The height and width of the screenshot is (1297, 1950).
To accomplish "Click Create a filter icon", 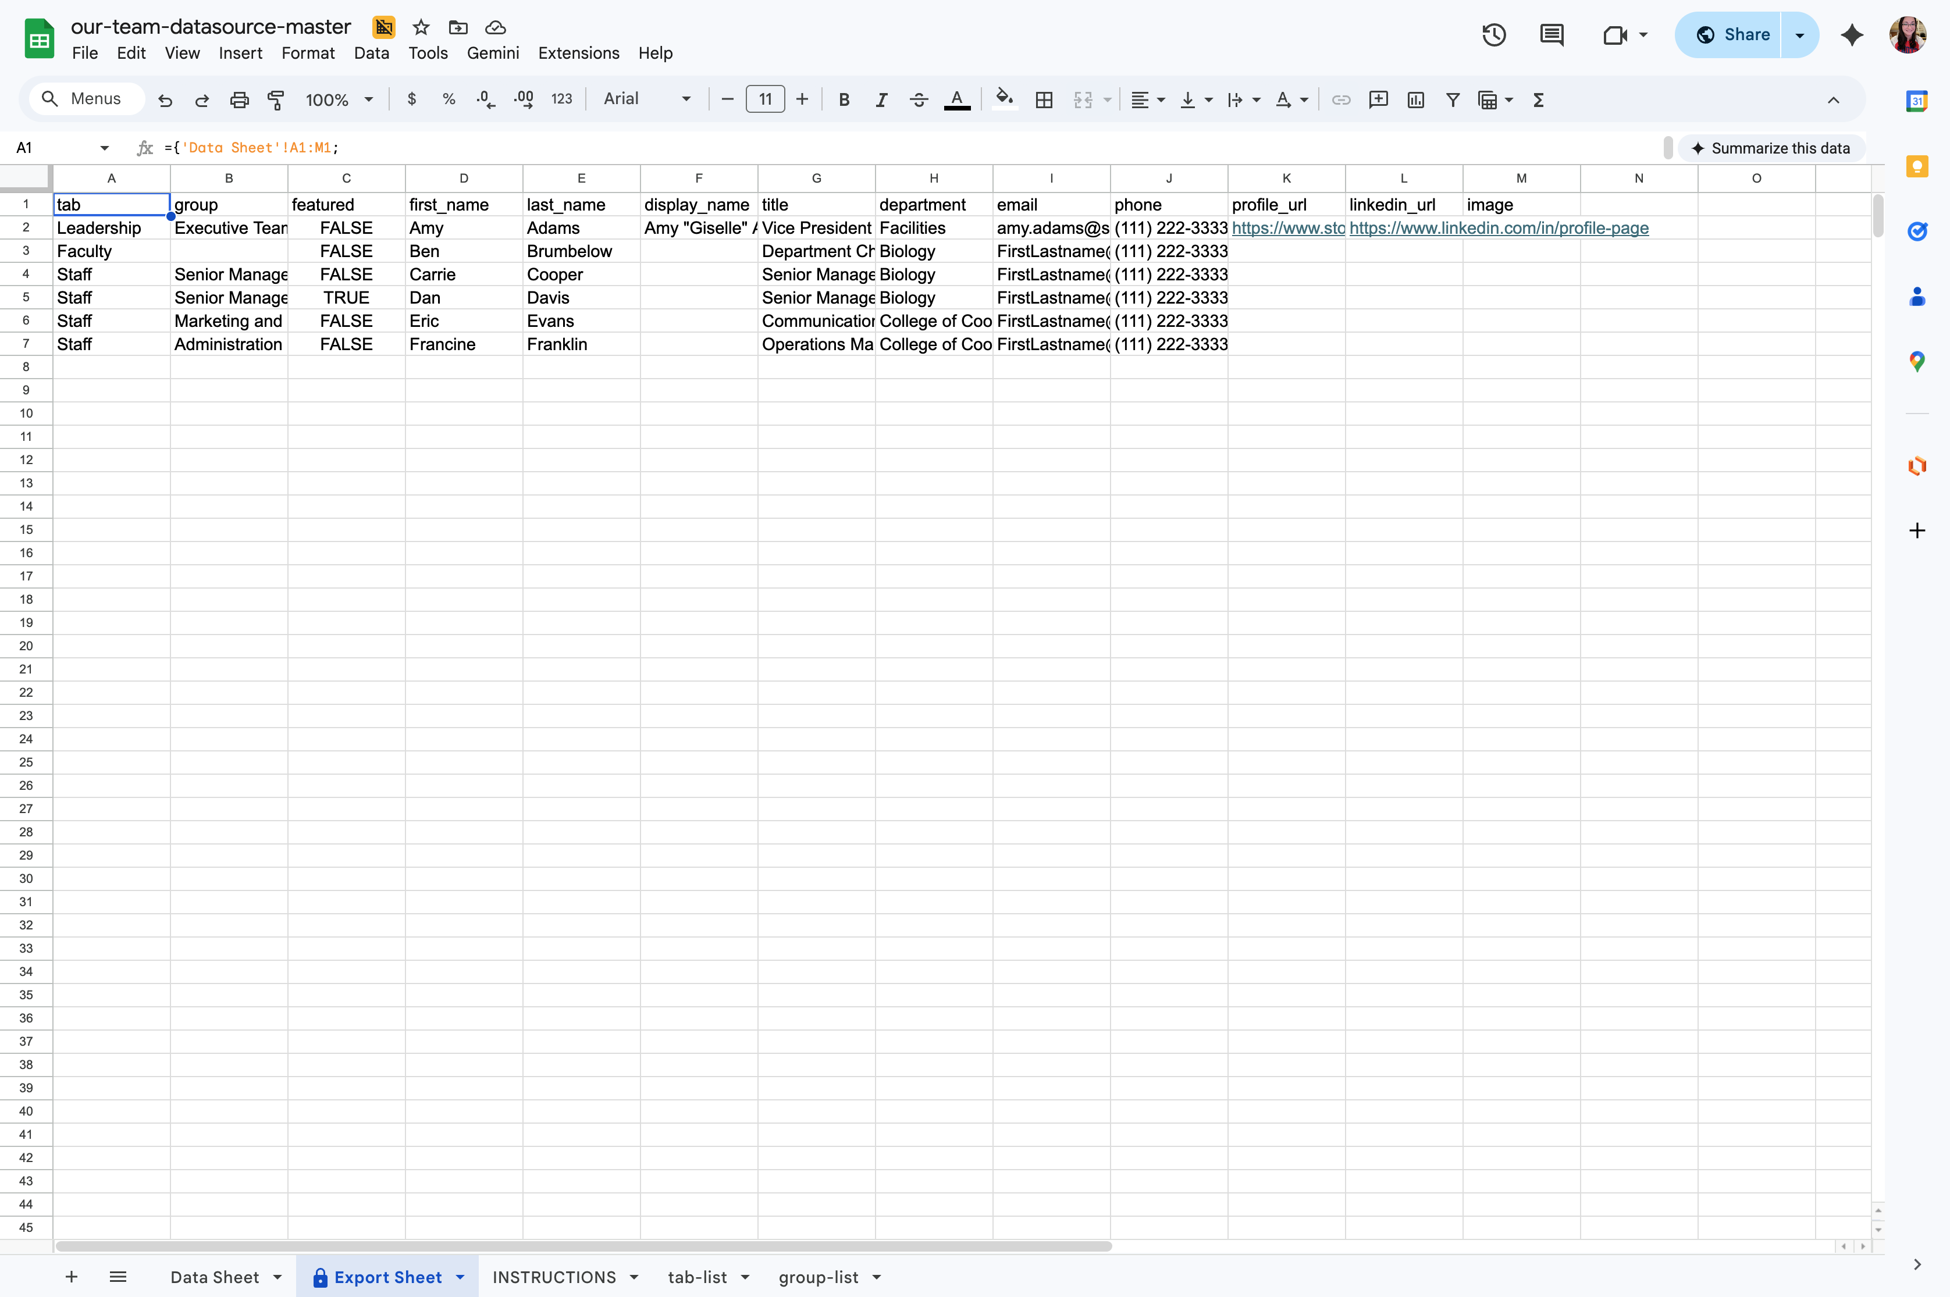I will pos(1452,99).
